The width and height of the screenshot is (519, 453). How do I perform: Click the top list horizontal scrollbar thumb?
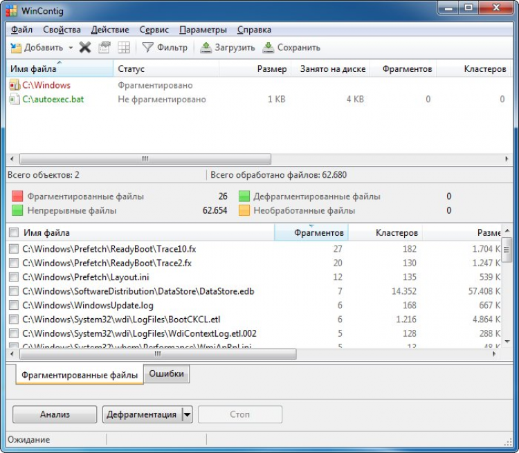coord(145,159)
